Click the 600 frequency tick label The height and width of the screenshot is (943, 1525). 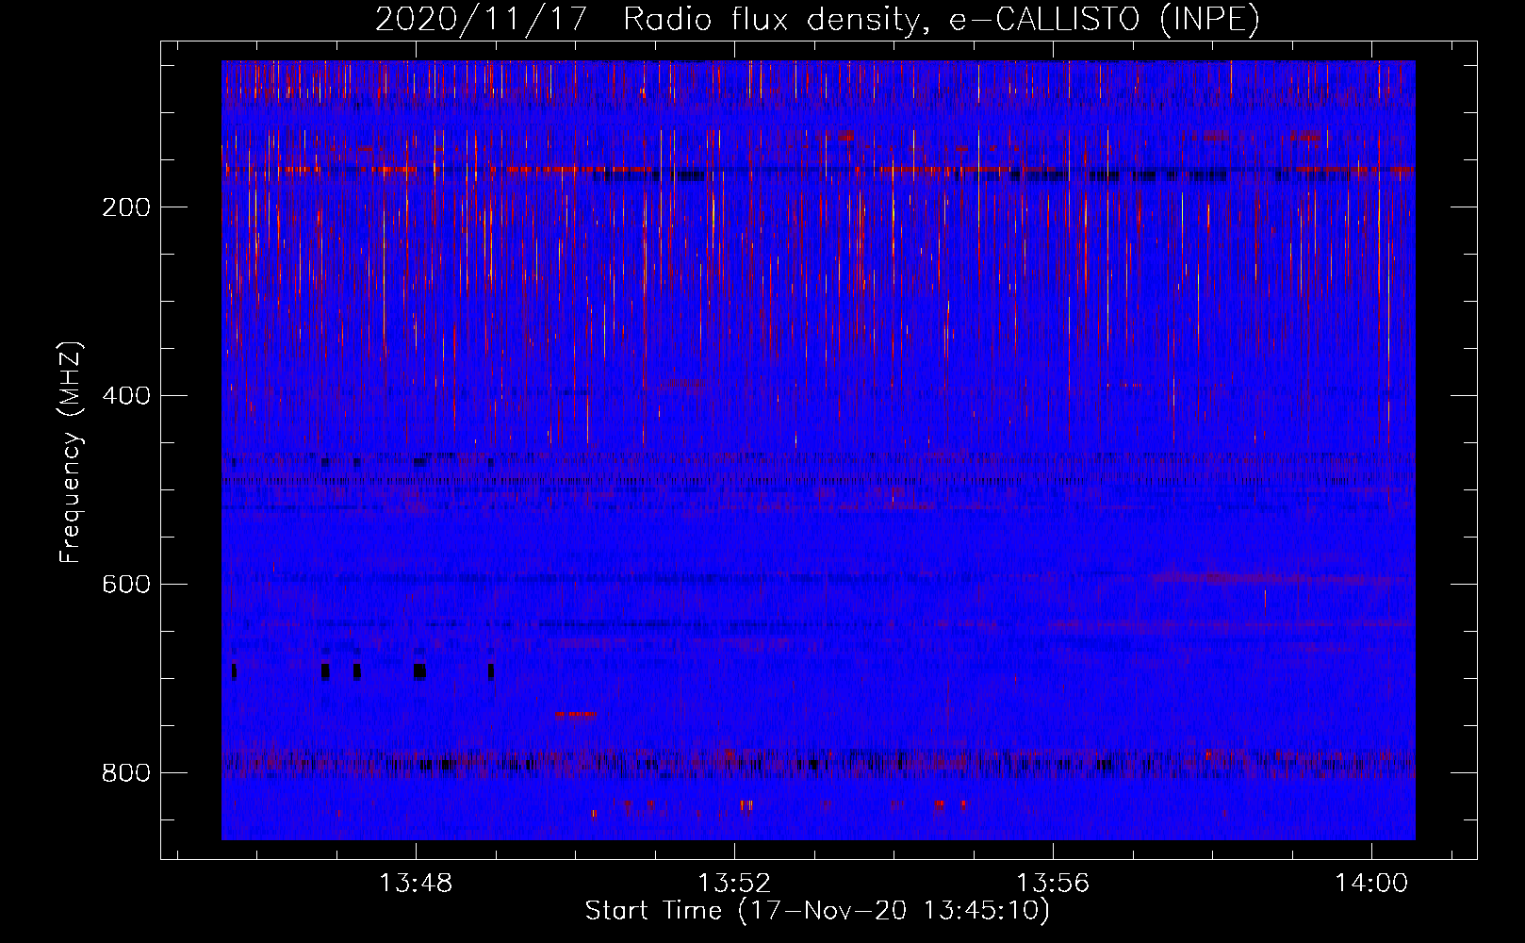126,585
